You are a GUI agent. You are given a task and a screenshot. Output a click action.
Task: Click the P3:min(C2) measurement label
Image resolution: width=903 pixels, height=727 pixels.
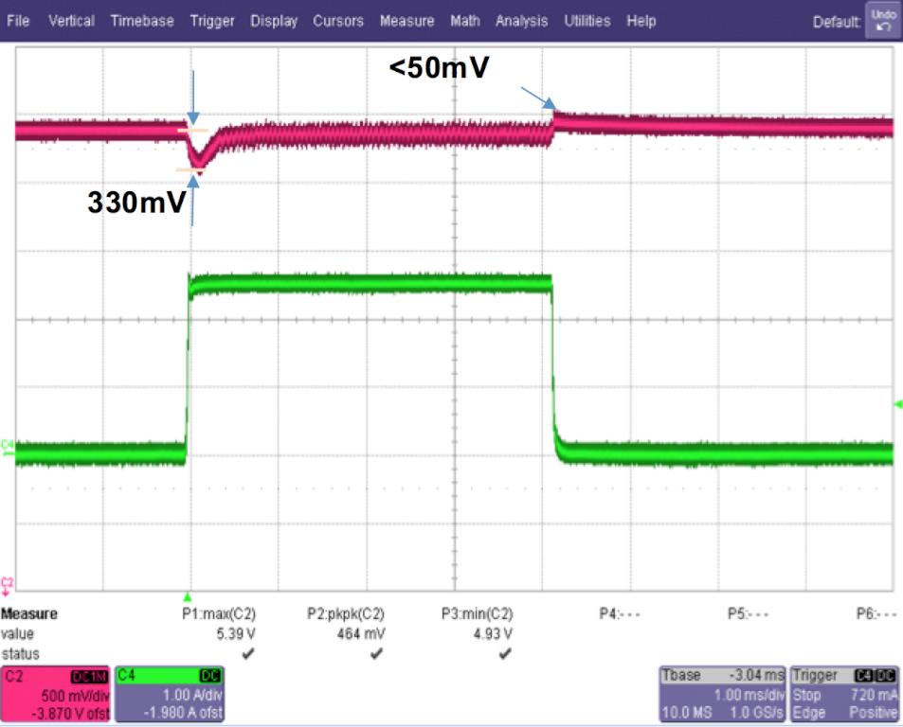point(477,613)
